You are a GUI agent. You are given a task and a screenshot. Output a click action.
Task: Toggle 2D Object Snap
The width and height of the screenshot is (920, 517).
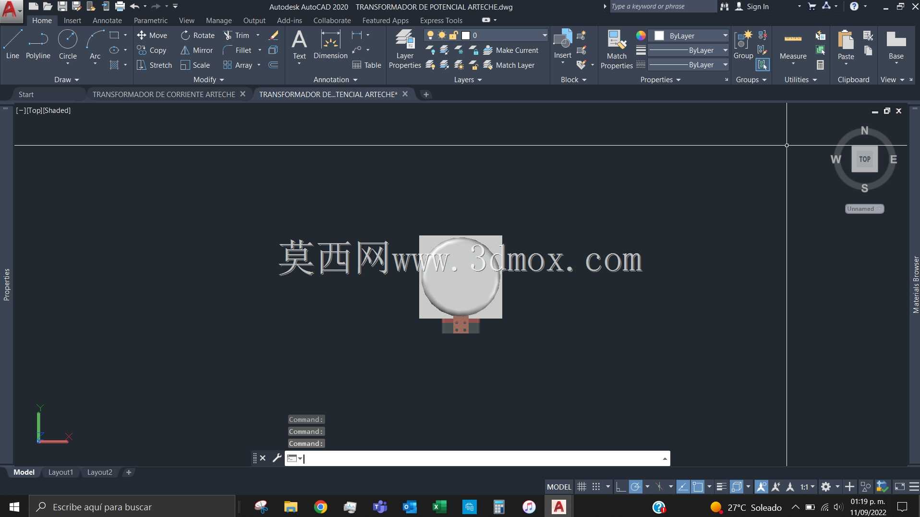pos(698,487)
